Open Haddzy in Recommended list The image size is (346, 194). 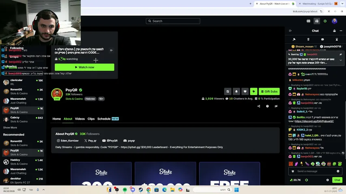point(23,162)
